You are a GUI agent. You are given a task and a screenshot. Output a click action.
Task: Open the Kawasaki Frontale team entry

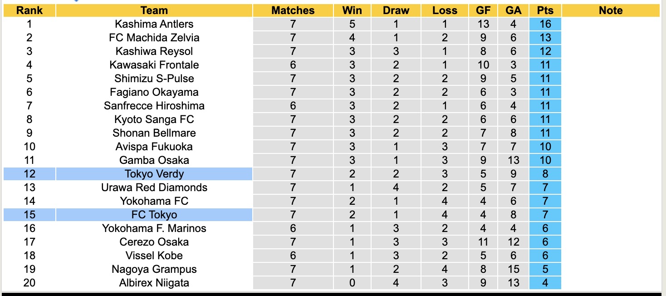154,65
